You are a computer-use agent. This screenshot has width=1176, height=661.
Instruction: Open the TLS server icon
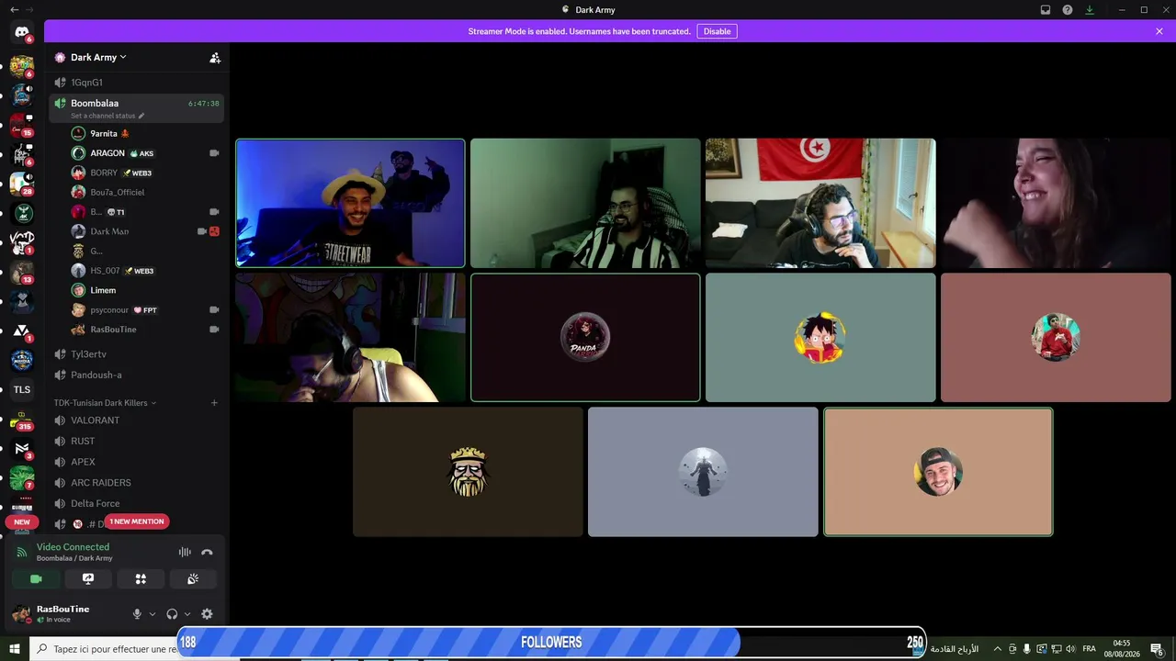(22, 389)
